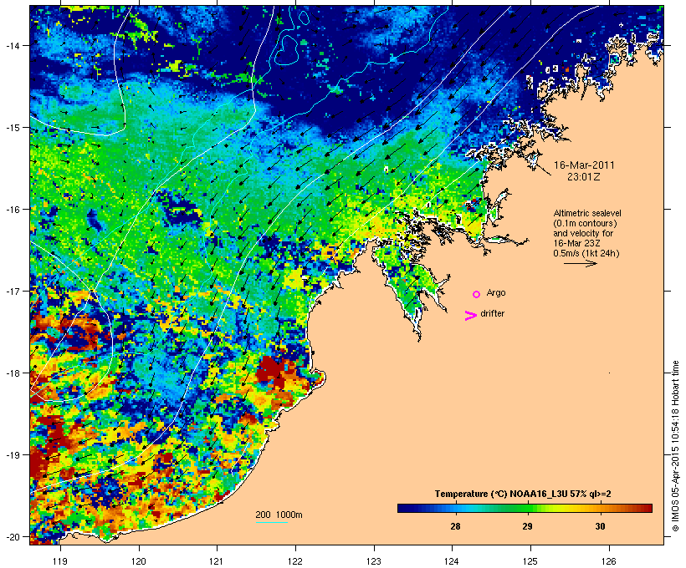Click the 'Argo' legend label

(x=496, y=292)
